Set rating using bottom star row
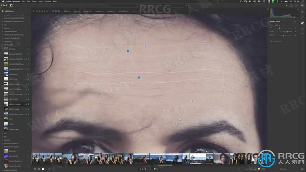The height and width of the screenshot is (172, 306). pyautogui.click(x=145, y=169)
